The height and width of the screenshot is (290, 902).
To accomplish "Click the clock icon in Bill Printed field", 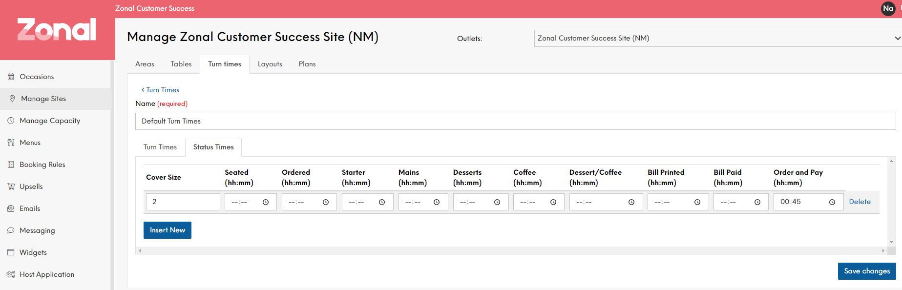I will point(697,202).
